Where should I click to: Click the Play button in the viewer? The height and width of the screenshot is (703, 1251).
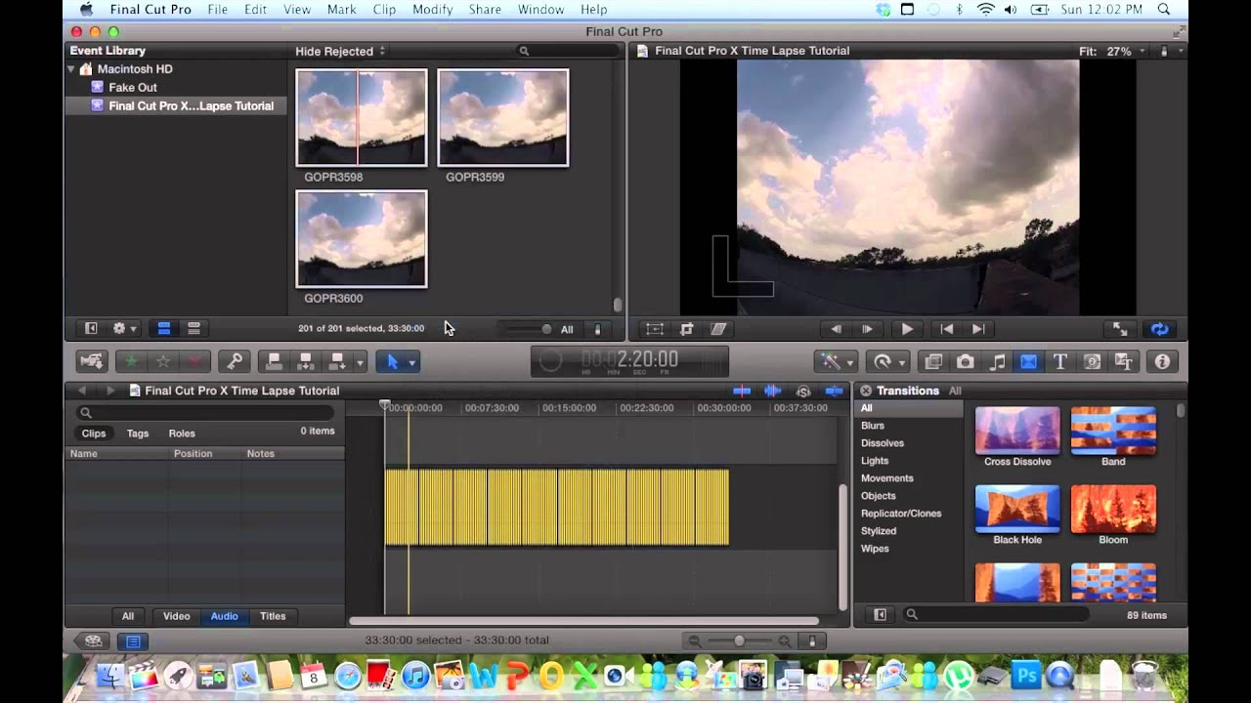(906, 329)
